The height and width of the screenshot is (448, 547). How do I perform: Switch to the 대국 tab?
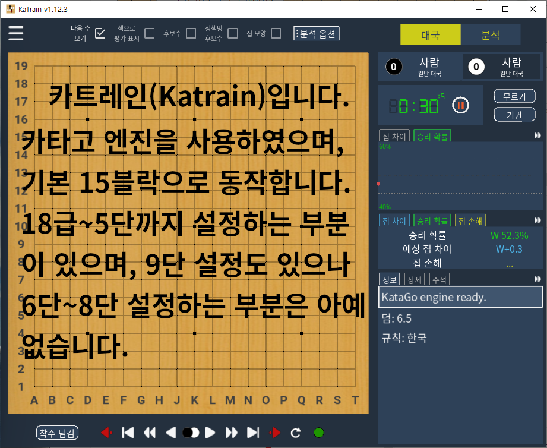point(430,35)
